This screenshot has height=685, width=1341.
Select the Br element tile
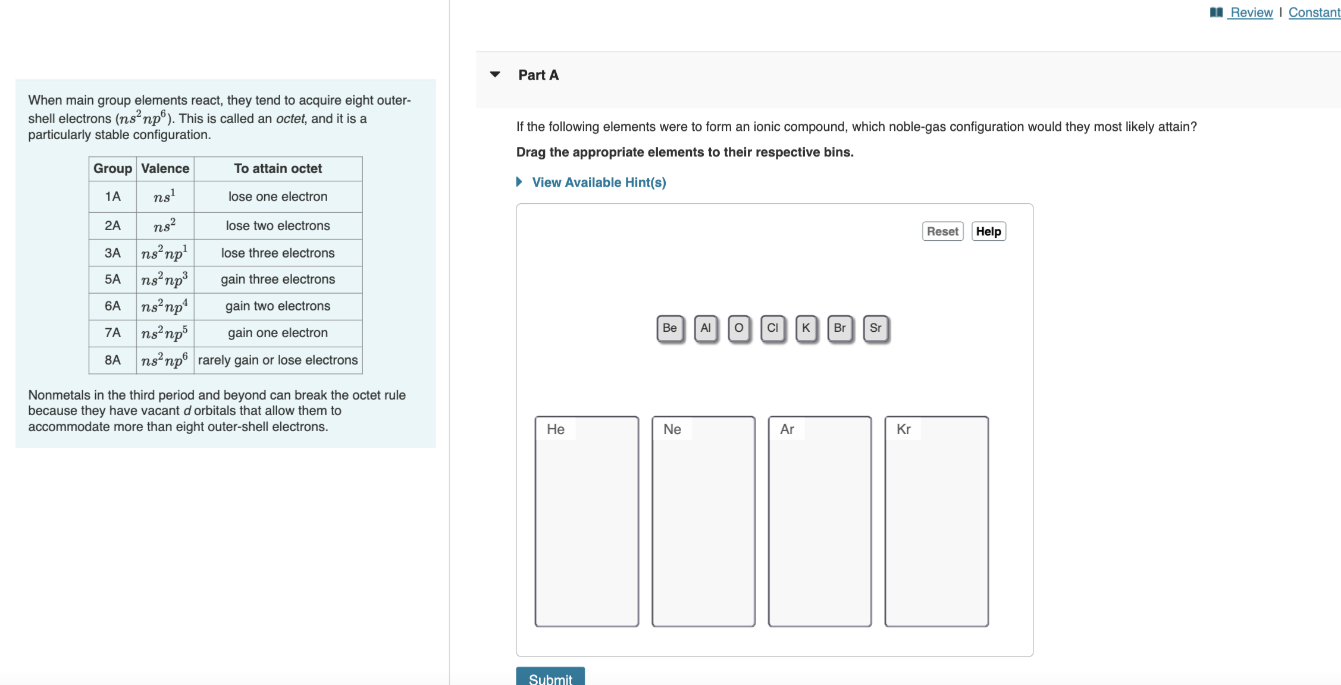coord(840,328)
